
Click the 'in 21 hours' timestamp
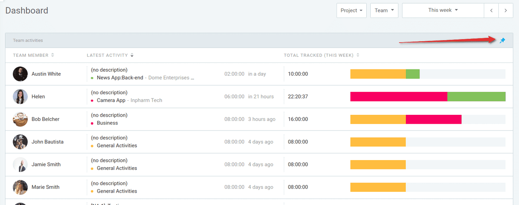coord(261,96)
